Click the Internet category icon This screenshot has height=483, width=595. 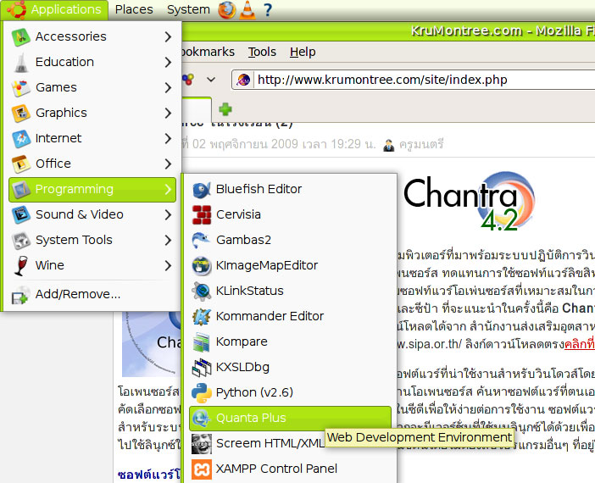pyautogui.click(x=21, y=138)
